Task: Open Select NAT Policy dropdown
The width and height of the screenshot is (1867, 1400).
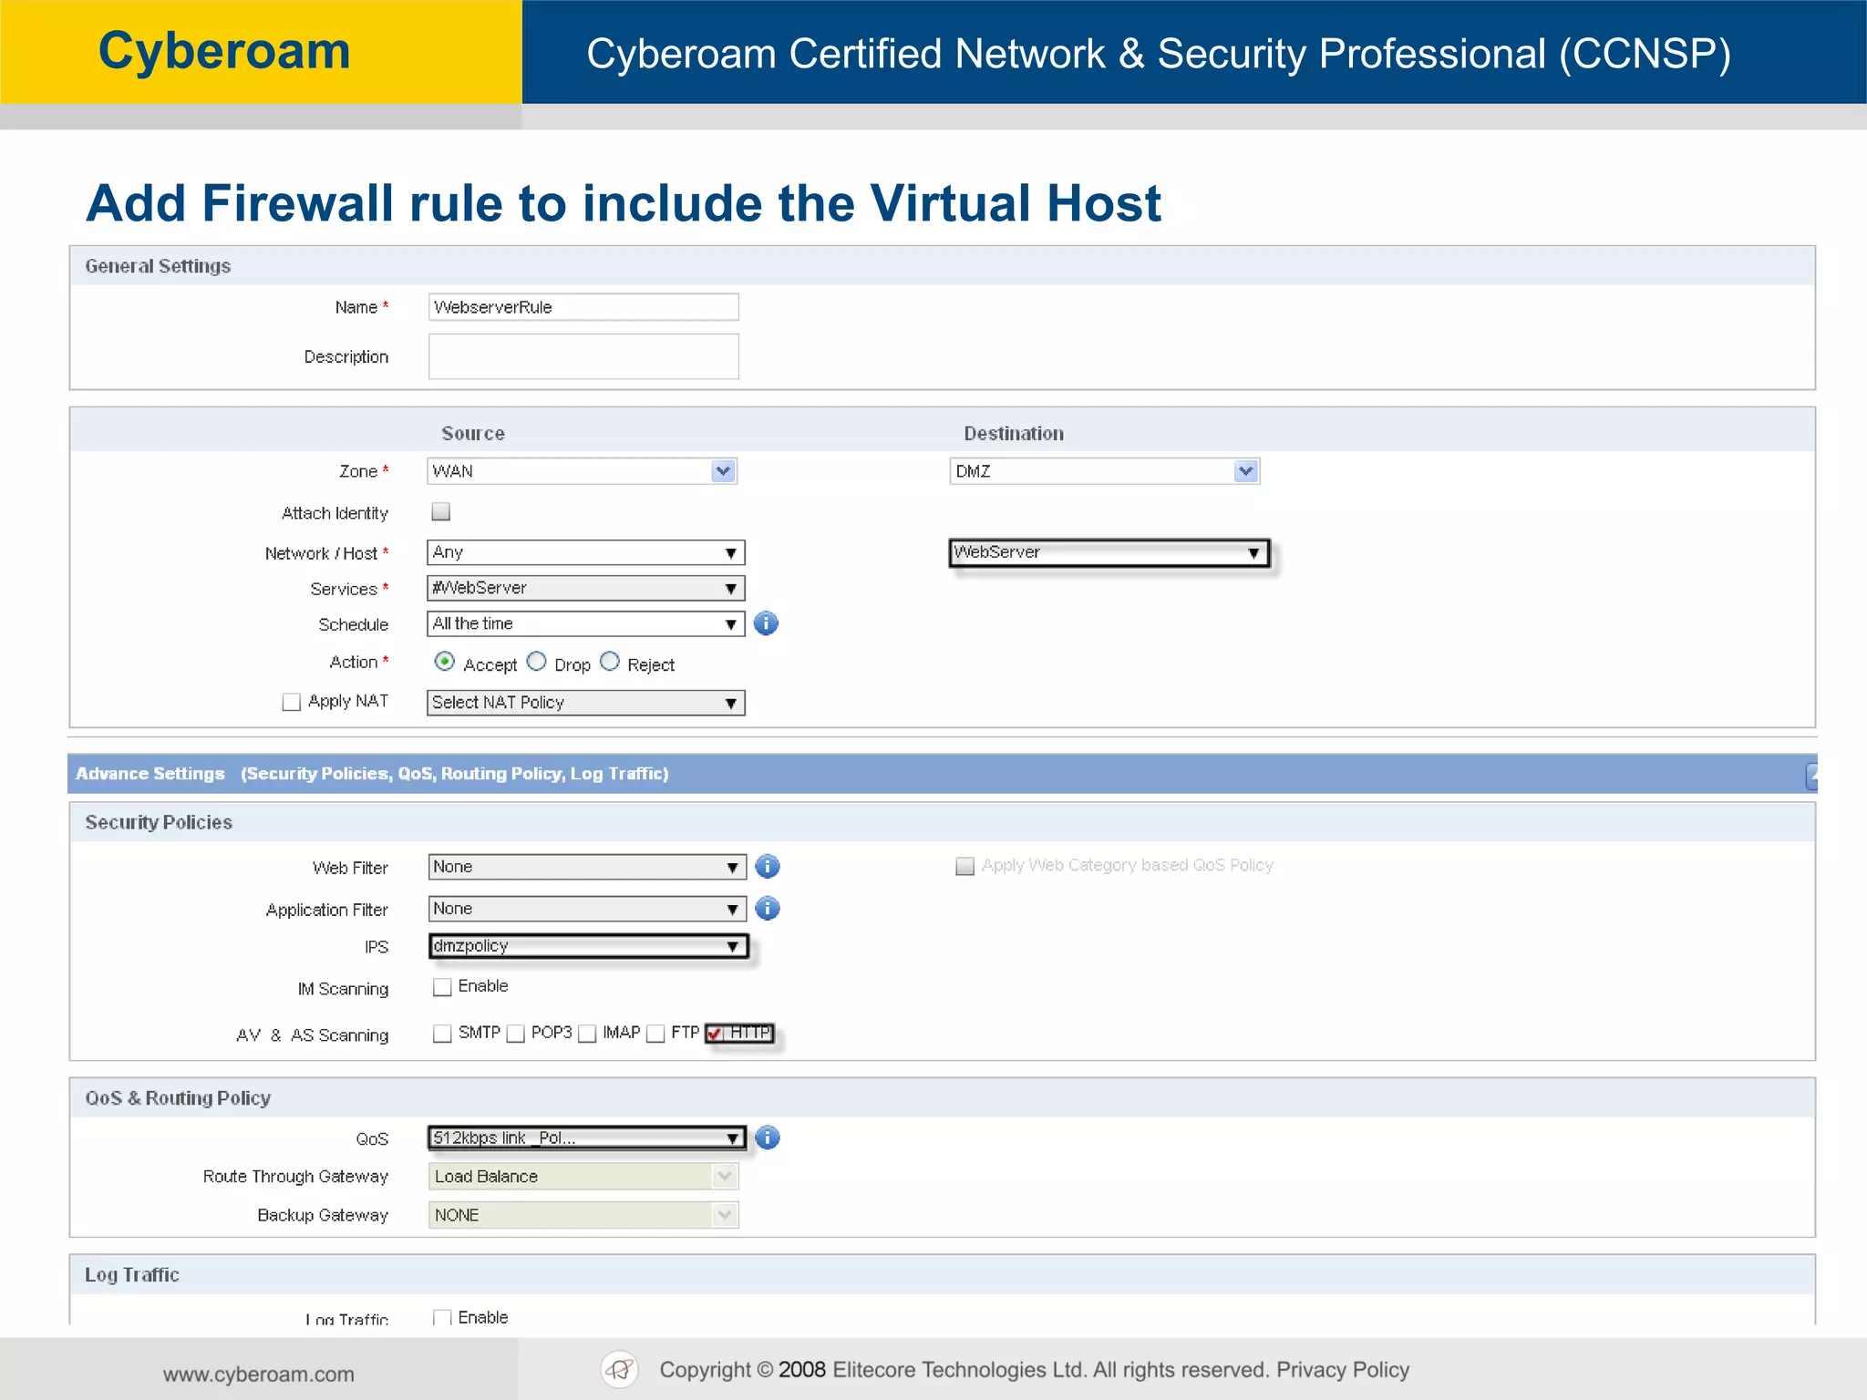Action: pos(585,703)
